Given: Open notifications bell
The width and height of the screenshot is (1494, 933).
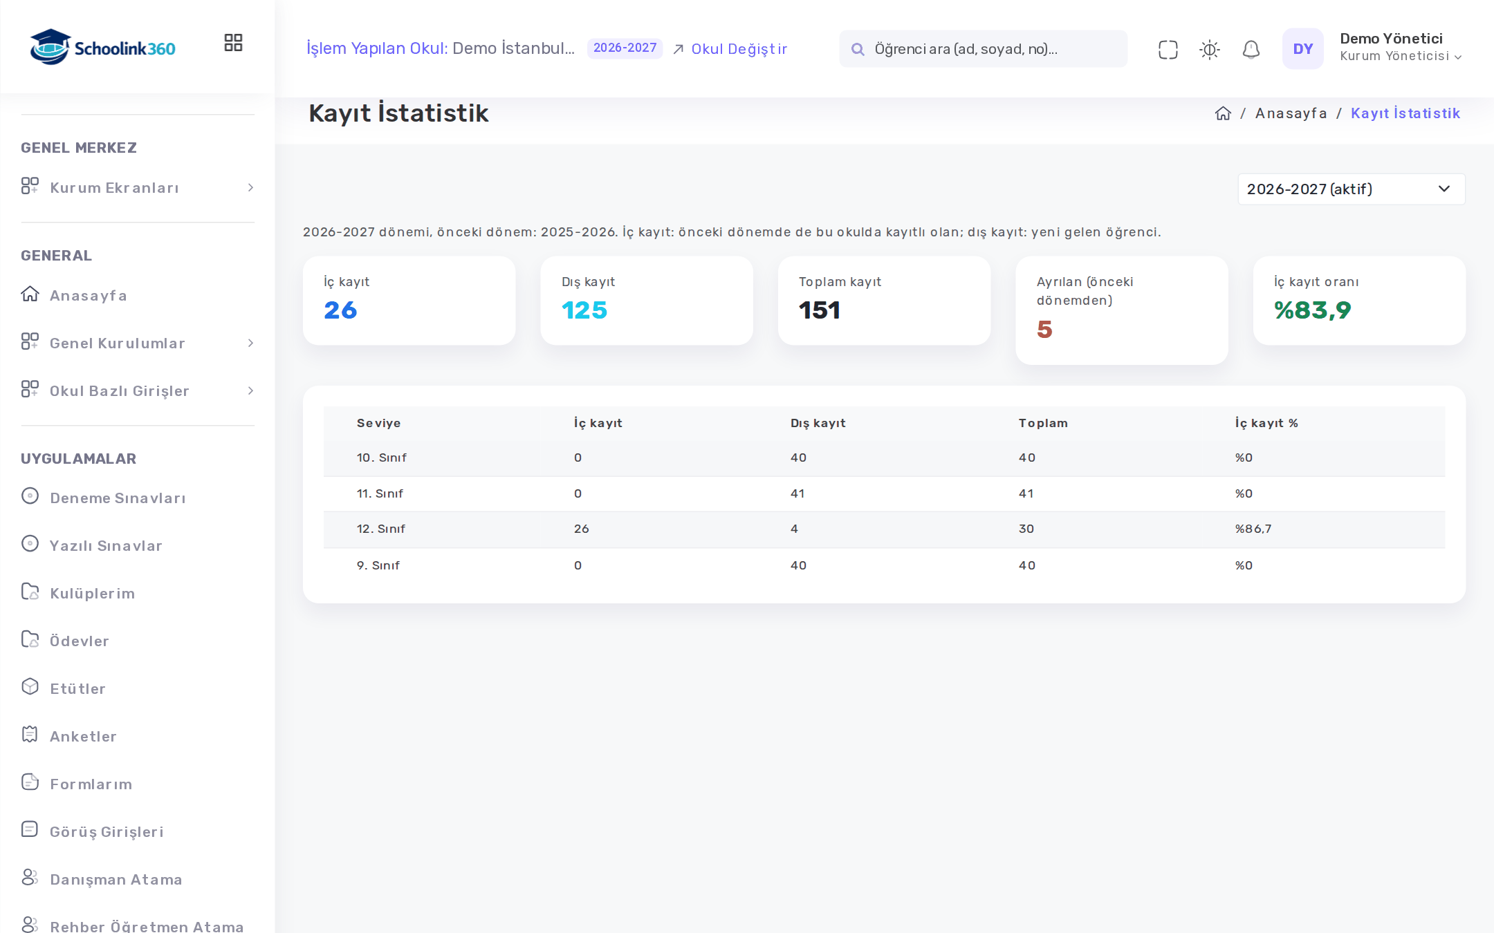Looking at the screenshot, I should click(1251, 50).
